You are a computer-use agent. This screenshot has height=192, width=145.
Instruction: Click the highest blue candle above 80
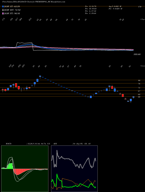pos(40,76)
